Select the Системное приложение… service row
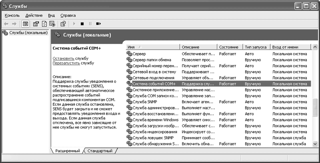 coord(218,90)
